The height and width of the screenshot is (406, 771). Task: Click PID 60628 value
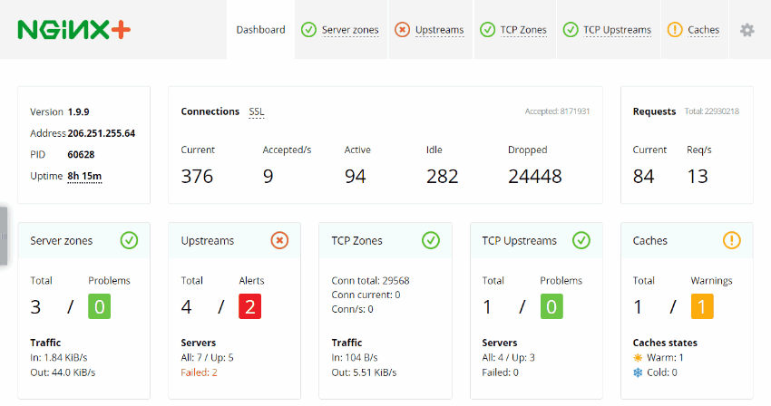[81, 155]
